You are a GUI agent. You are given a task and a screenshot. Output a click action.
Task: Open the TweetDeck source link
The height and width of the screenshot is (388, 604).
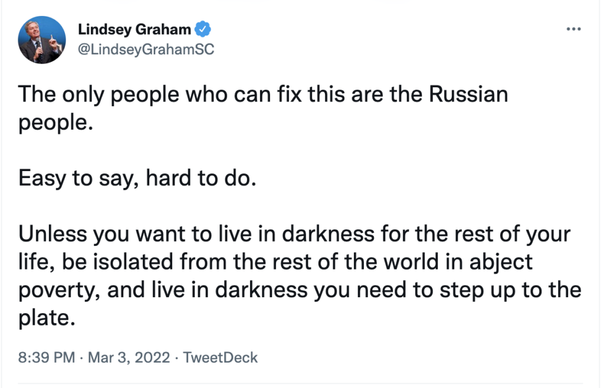point(221,357)
